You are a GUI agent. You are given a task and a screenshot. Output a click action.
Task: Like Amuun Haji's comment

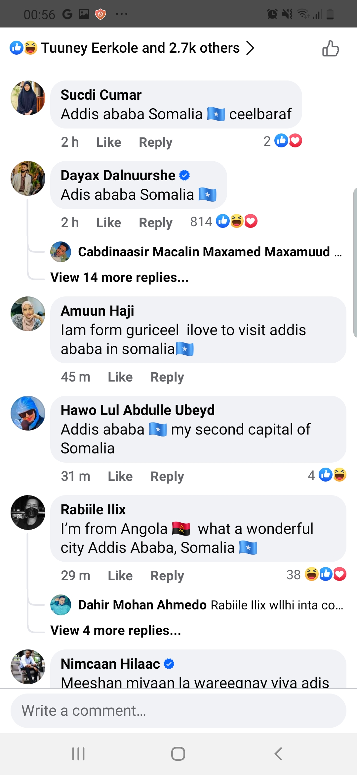point(120,377)
